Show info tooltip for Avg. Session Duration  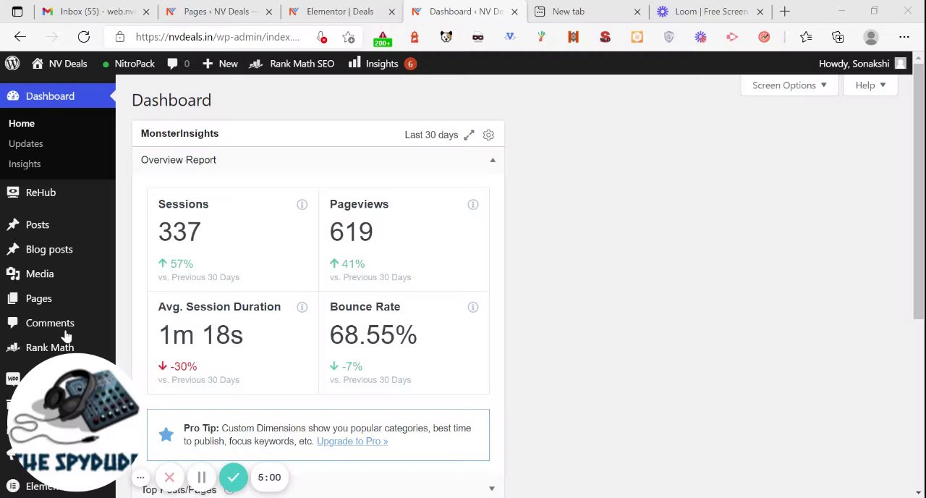click(x=302, y=308)
